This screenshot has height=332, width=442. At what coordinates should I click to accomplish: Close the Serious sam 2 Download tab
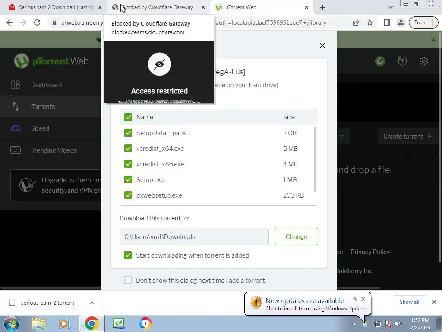point(100,7)
